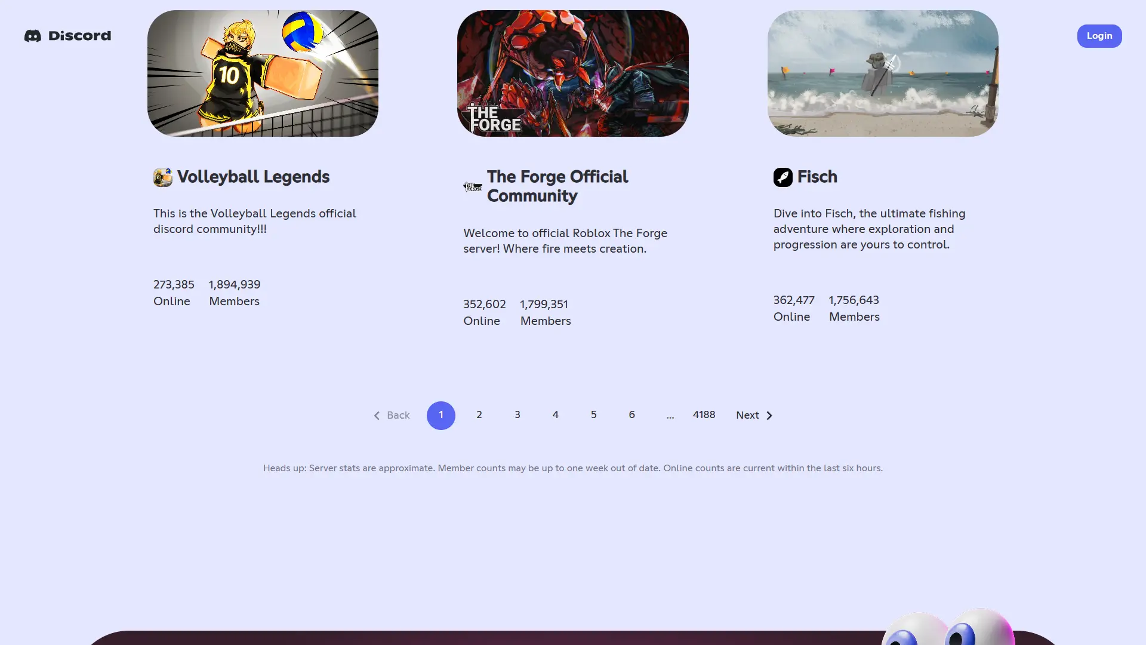Open Volleyball Legends title link

tap(253, 177)
